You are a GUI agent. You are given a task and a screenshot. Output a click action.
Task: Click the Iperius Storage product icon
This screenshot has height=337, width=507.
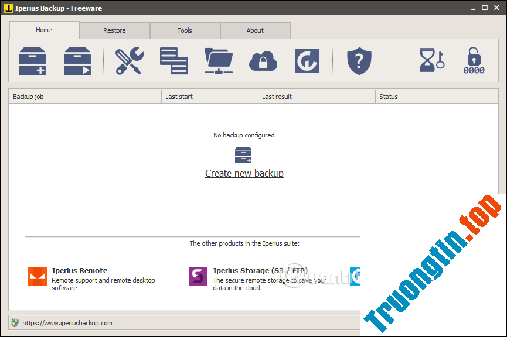point(198,276)
